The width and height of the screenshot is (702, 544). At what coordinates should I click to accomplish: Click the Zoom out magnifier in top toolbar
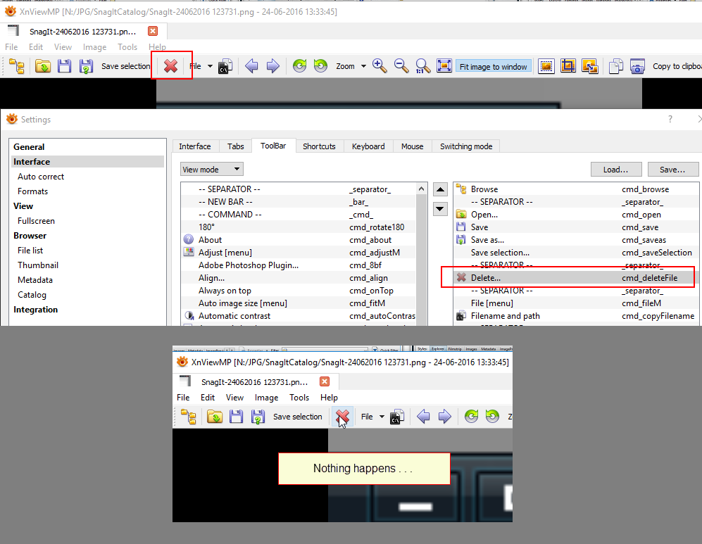pos(401,66)
